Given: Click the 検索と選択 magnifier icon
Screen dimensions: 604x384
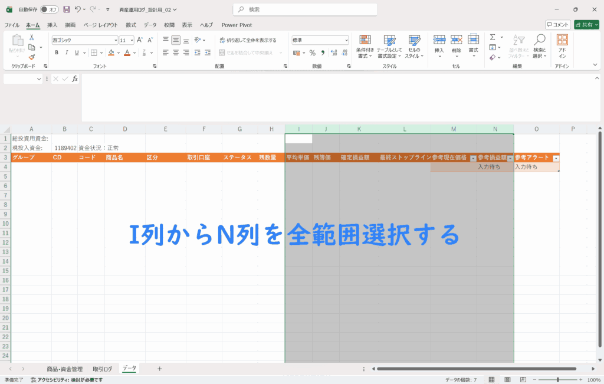Looking at the screenshot, I should 539,45.
